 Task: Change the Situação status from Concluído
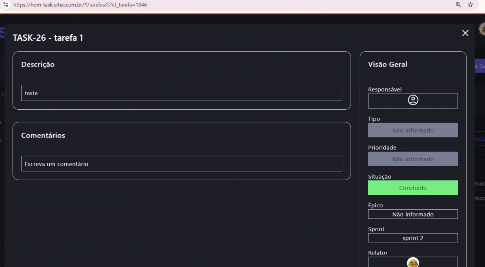(413, 188)
